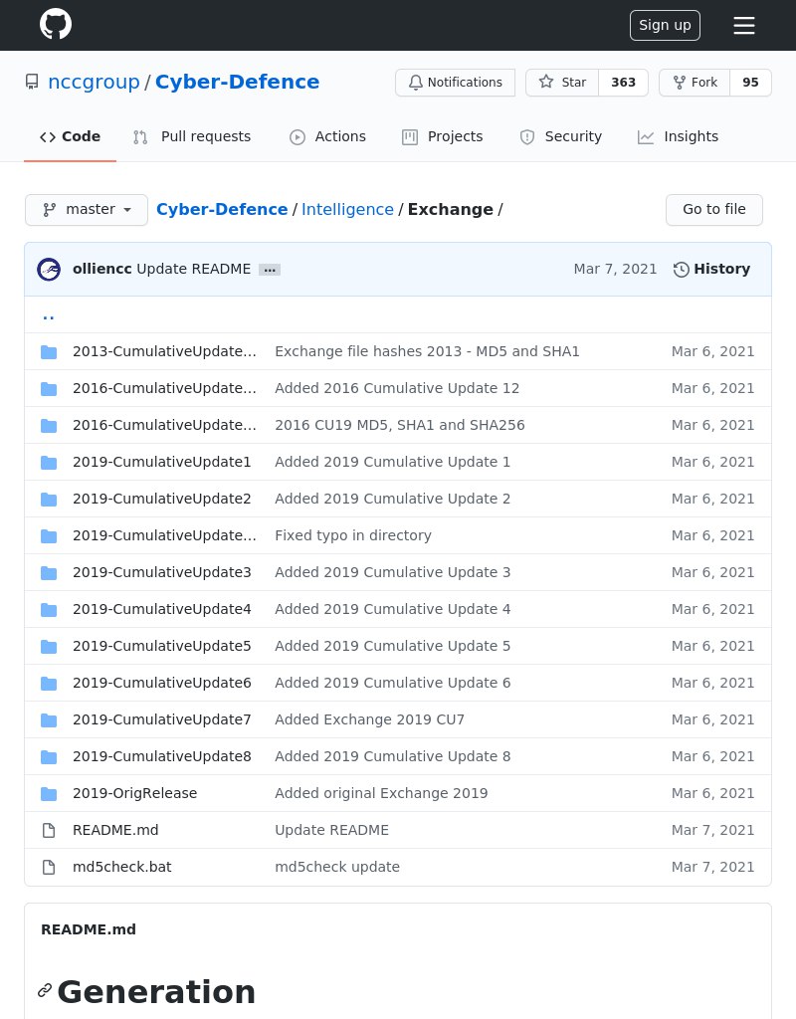Click folder icon of the 'Fixed typo in directory' row
Image resolution: width=796 pixels, height=1019 pixels.
tap(49, 536)
